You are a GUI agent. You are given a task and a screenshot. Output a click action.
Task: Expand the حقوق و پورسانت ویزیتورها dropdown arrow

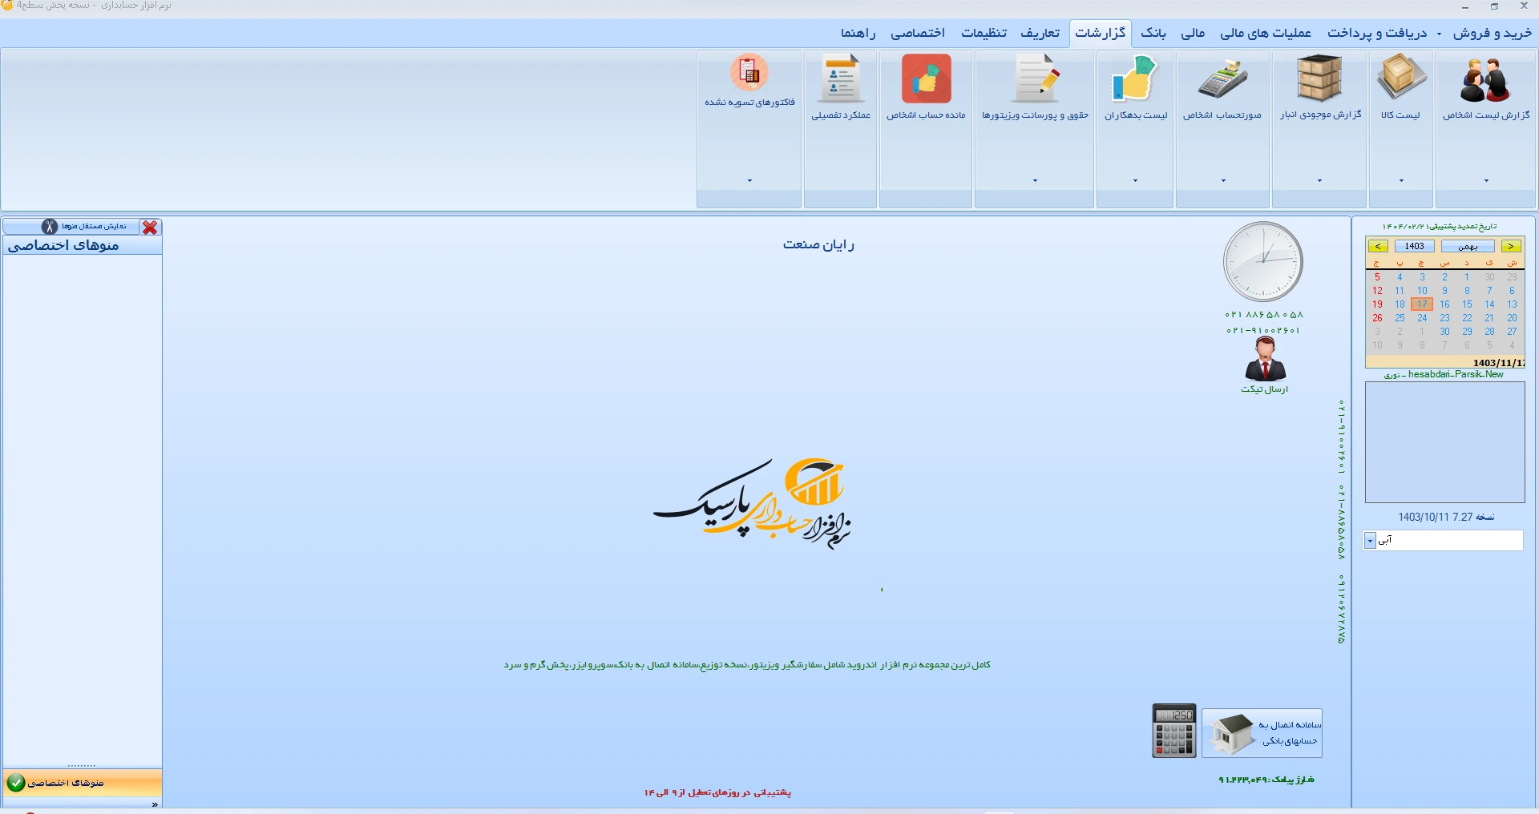pos(1035,181)
